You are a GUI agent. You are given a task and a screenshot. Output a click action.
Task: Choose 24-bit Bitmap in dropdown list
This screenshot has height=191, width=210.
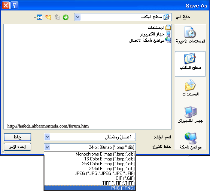[90, 169]
